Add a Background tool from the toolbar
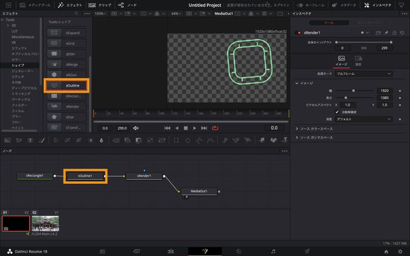This screenshot has height=256, width=410. click(7, 140)
